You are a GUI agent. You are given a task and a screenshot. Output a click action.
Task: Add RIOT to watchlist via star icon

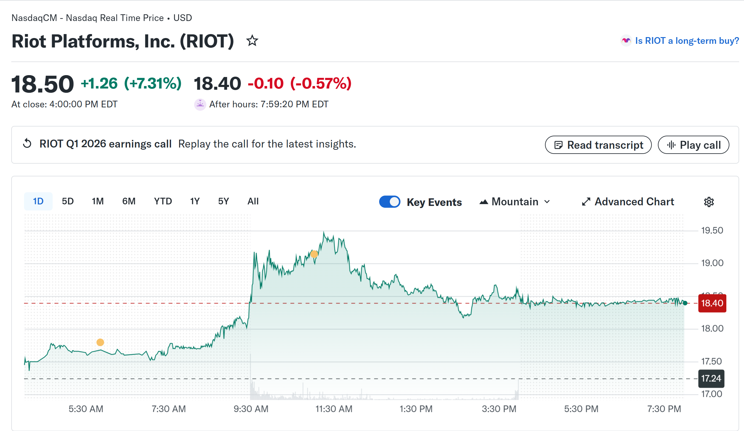252,41
